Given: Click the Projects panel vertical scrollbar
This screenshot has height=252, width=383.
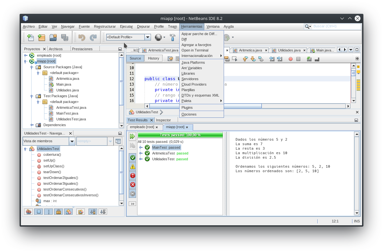Looking at the screenshot, I should [121, 90].
